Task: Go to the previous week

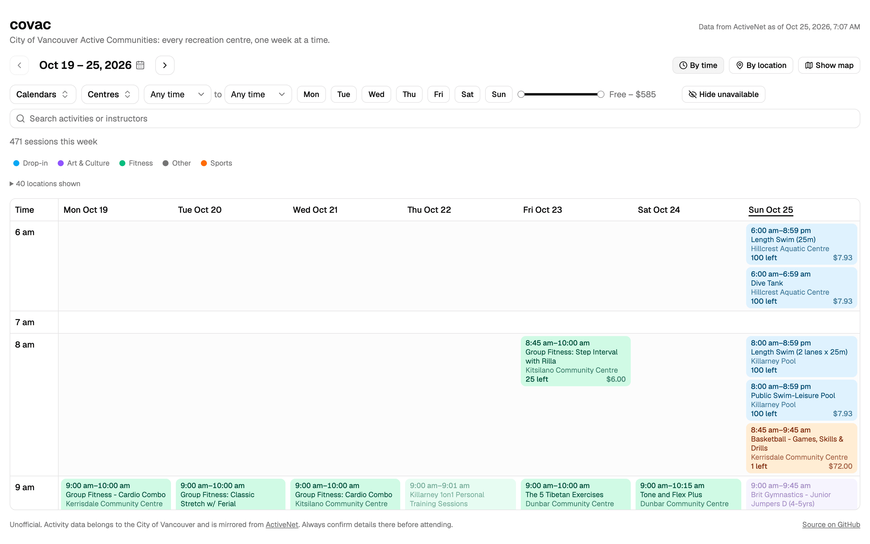Action: pyautogui.click(x=19, y=65)
